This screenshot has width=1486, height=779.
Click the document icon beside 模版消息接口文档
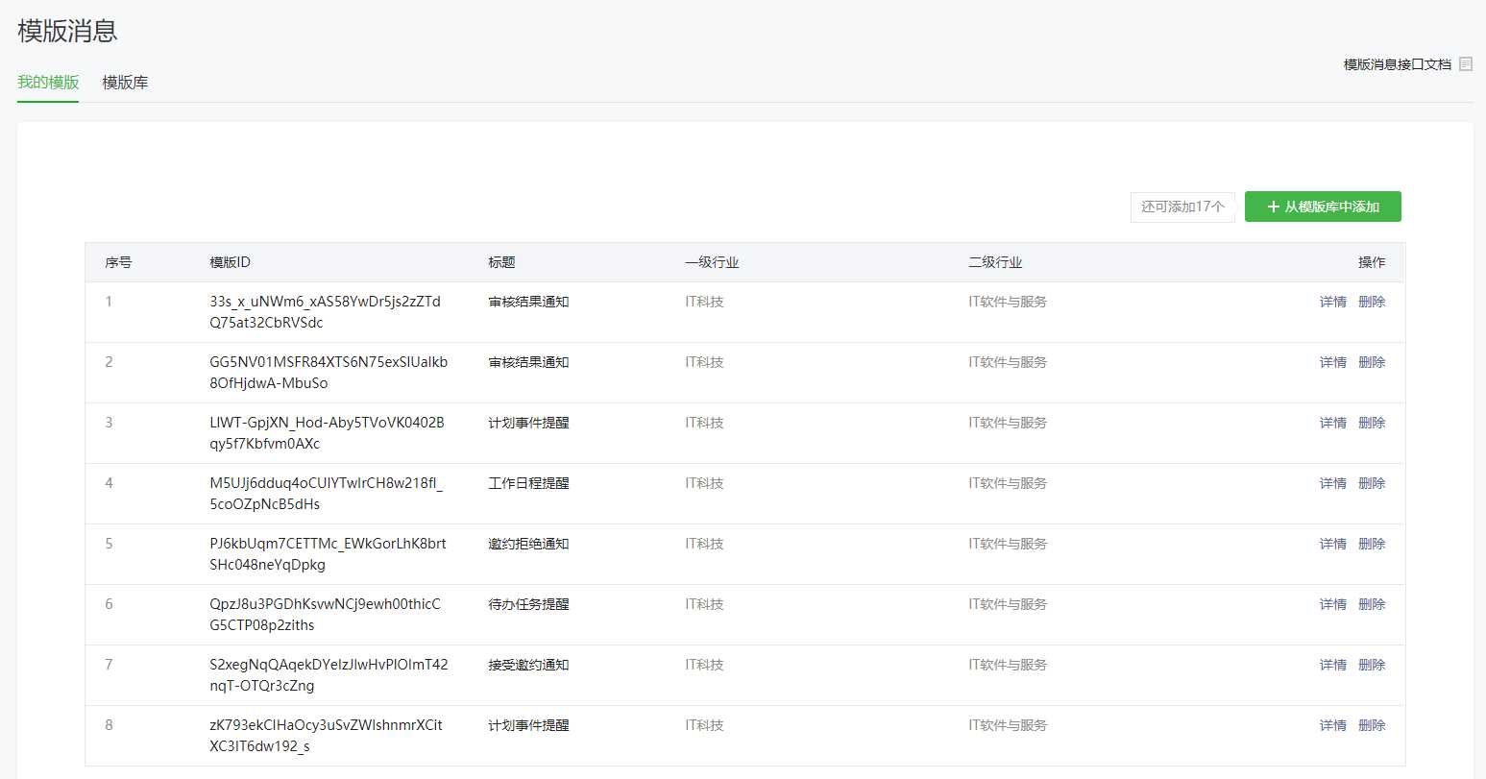coord(1465,64)
